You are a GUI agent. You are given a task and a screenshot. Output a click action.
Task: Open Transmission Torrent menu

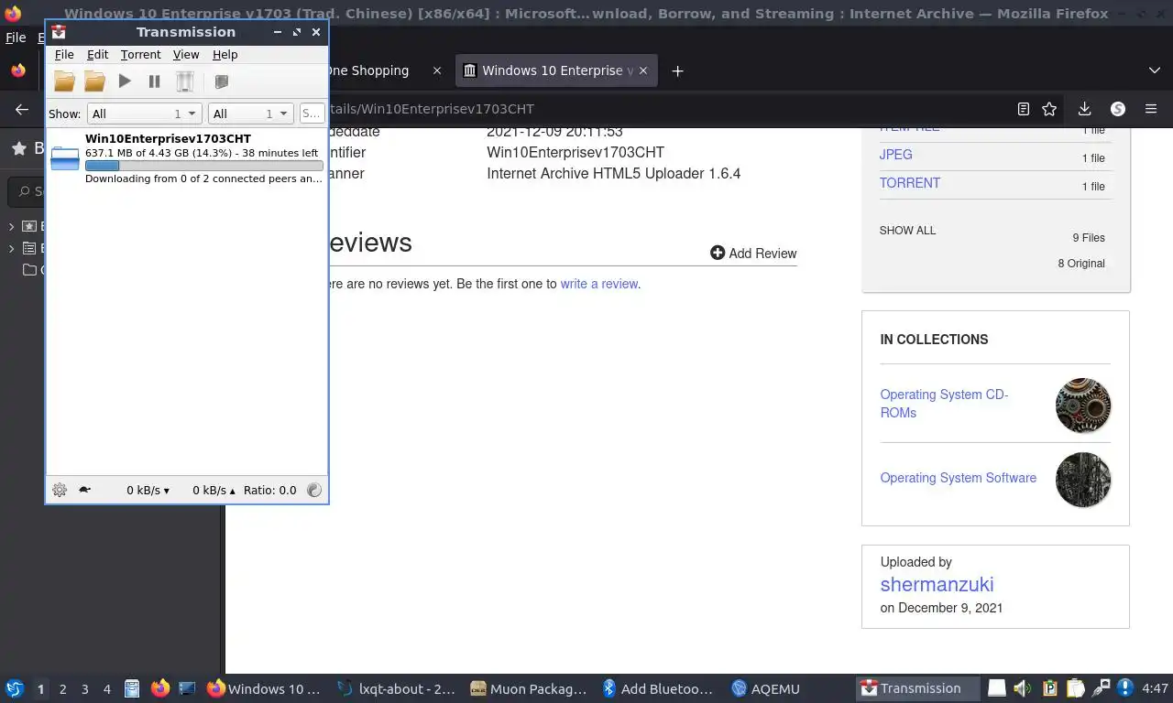[x=140, y=55]
